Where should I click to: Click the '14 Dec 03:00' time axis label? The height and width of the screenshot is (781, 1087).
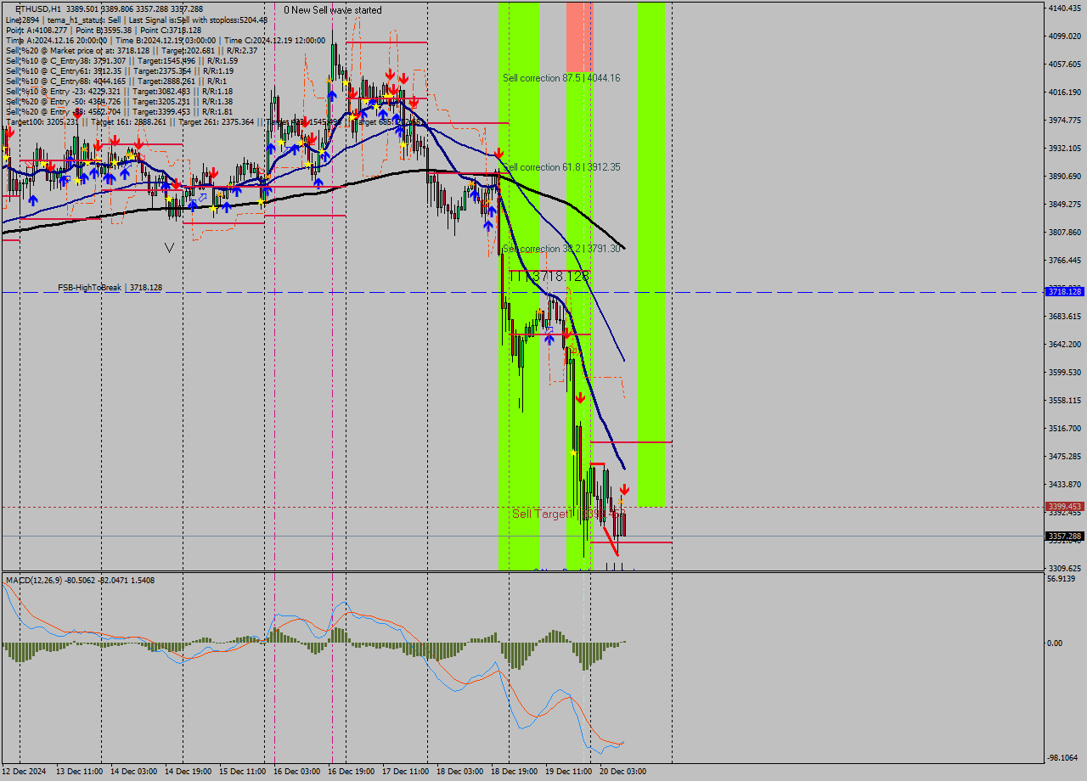(133, 772)
